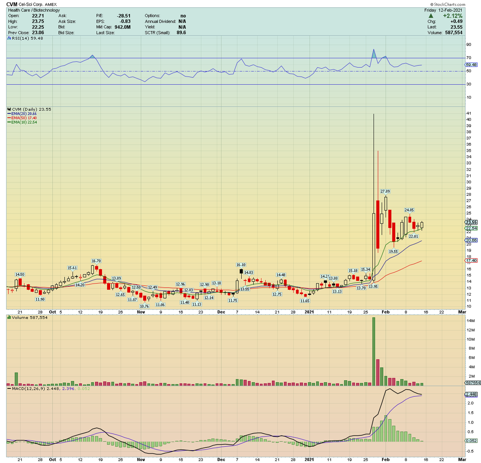Click the tallest green volume bar

tap(374, 351)
